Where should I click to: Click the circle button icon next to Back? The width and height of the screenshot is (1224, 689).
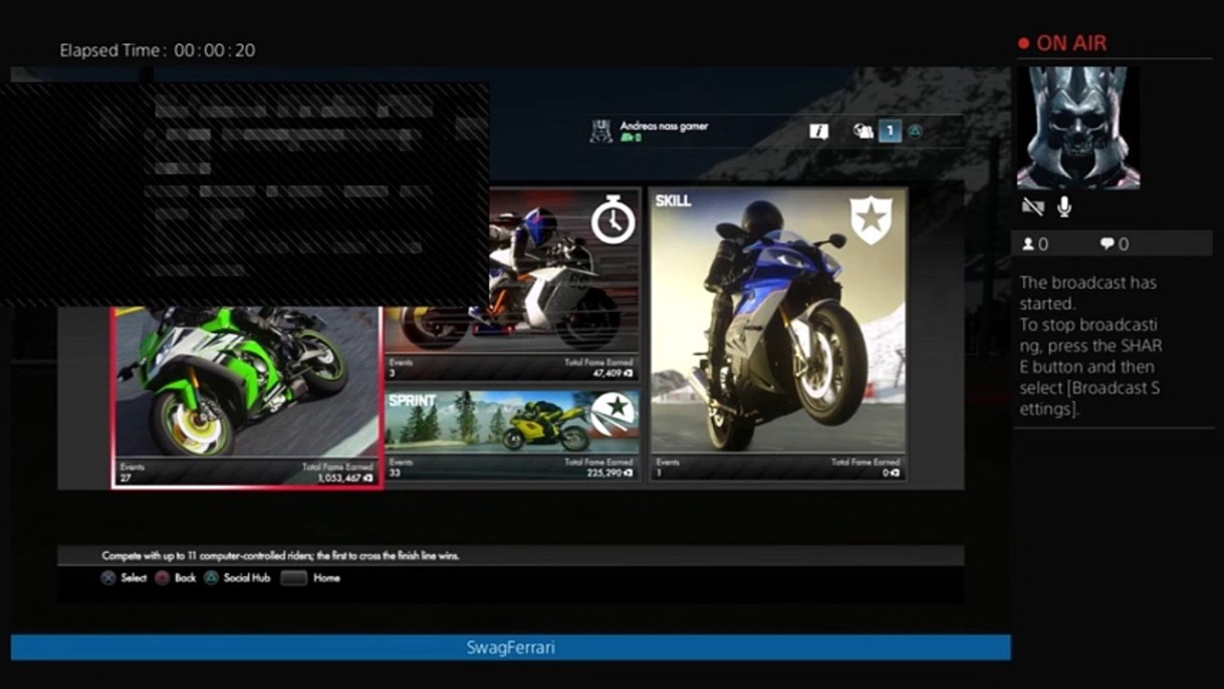pyautogui.click(x=163, y=578)
